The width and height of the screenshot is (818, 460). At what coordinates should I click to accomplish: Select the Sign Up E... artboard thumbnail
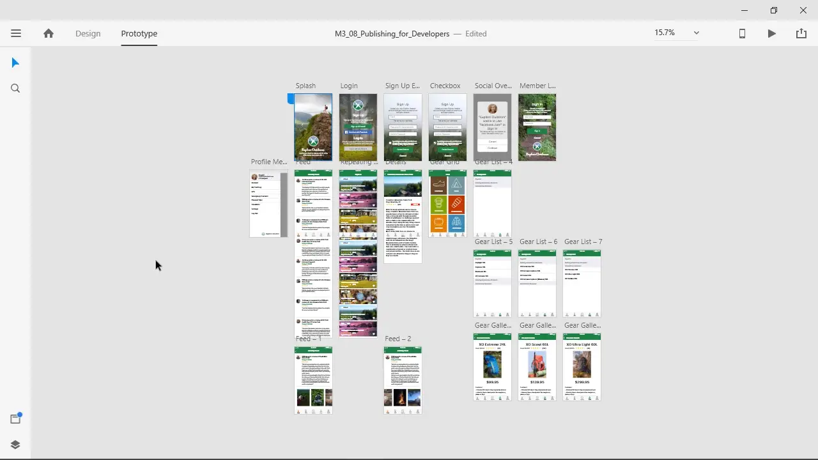pyautogui.click(x=403, y=127)
